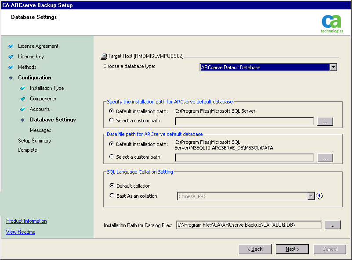Screen dimensions: 352x260
Task: Select Setup Summary in sidebar
Action: pos(34,141)
